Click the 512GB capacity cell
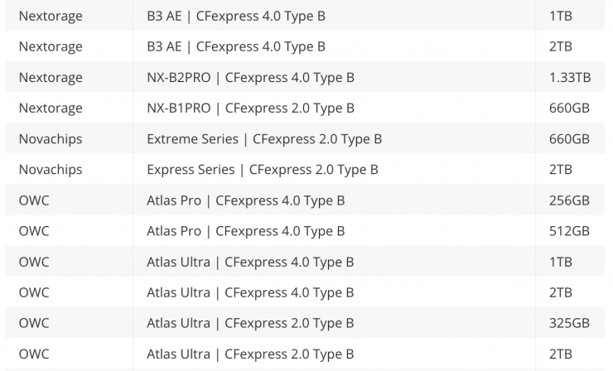Image resolution: width=613 pixels, height=371 pixels. pos(569,230)
